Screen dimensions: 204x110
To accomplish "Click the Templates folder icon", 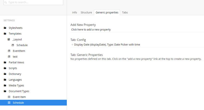I will 5,34.
